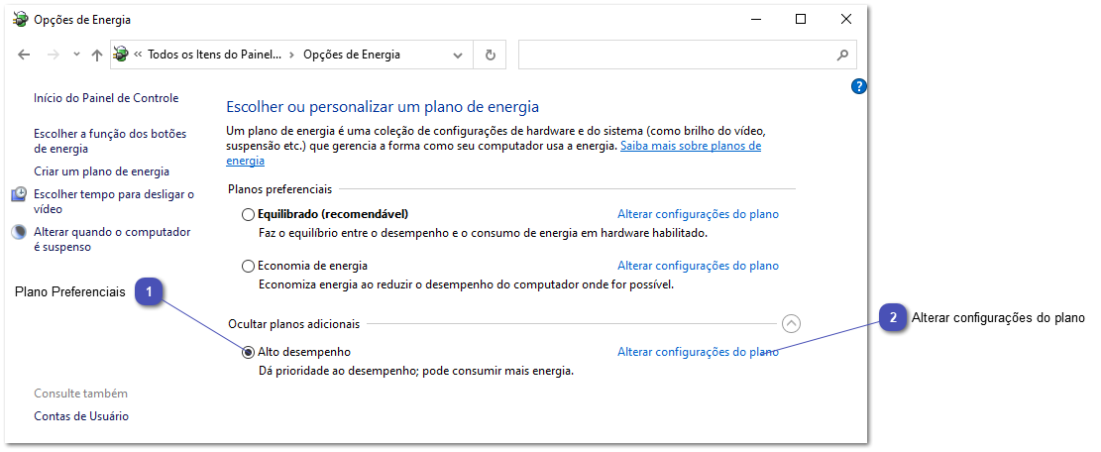Click the breadcrumb arrow after Todos os Itens
This screenshot has height=452, width=1101.
click(292, 55)
